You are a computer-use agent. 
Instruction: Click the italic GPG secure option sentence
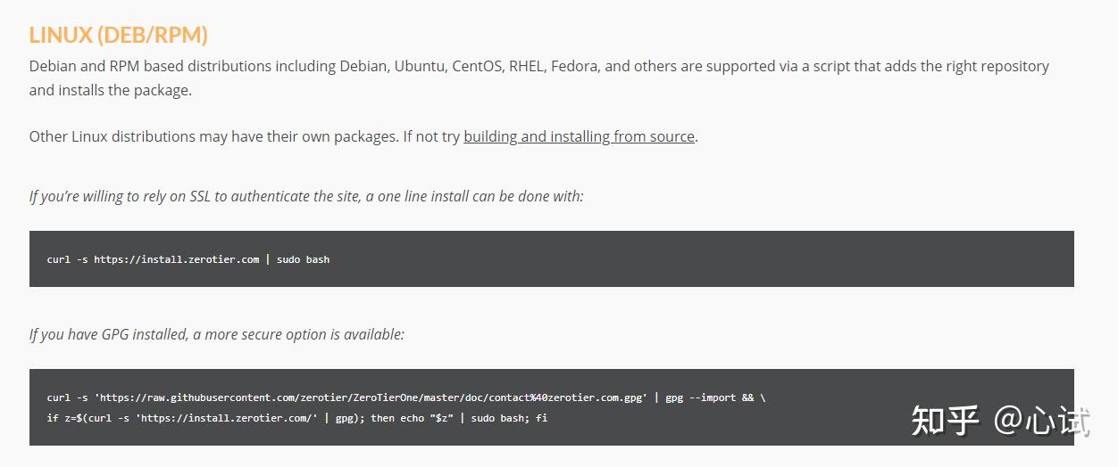217,334
